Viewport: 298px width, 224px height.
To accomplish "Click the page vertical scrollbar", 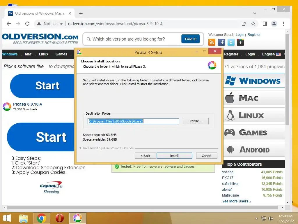I will point(287,80).
